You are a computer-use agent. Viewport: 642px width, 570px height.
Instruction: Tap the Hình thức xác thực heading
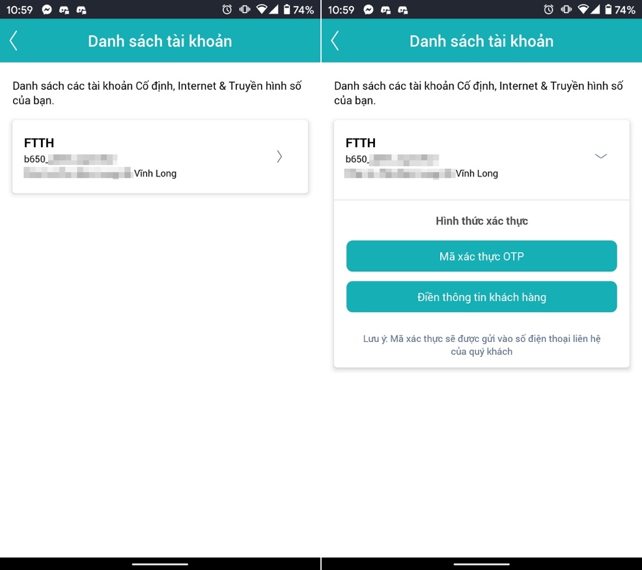tap(481, 221)
